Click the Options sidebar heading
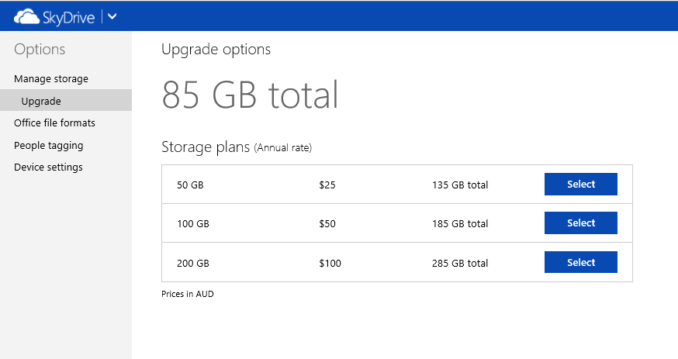678x359 pixels. tap(40, 50)
